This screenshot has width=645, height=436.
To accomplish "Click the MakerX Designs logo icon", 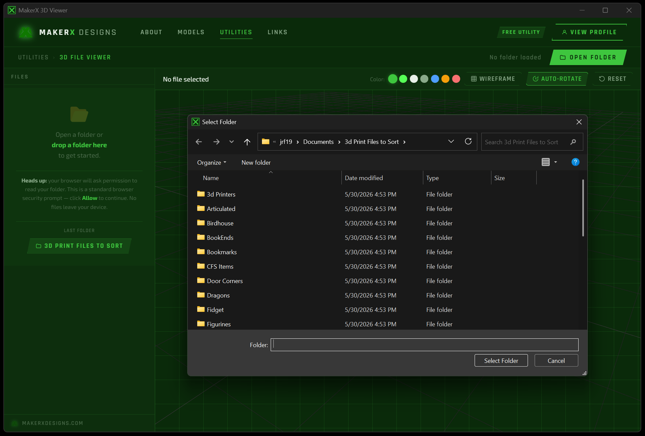I will point(25,33).
